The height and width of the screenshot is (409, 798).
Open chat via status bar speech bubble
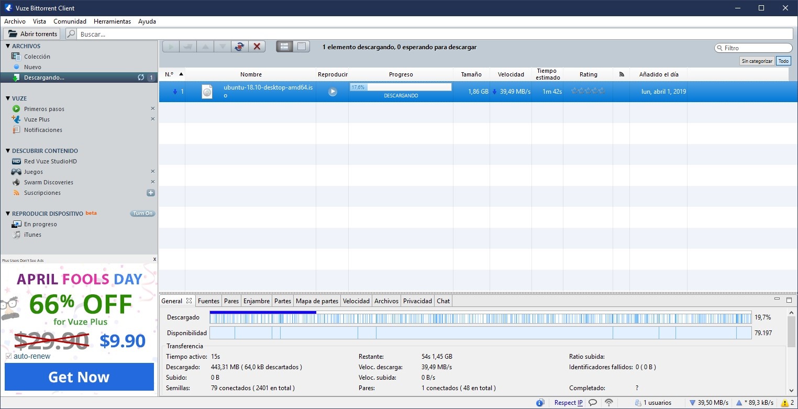click(593, 403)
